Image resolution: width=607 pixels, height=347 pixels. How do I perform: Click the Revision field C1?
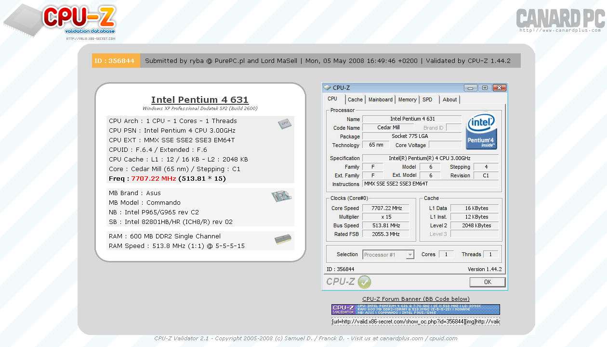tap(486, 175)
